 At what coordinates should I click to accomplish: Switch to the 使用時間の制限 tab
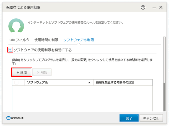(46, 40)
